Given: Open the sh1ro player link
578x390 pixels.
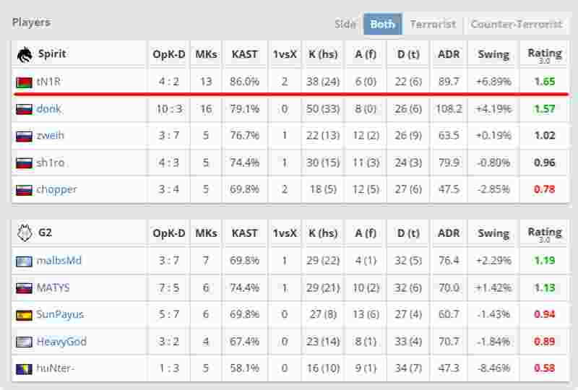Looking at the screenshot, I should (x=50, y=162).
